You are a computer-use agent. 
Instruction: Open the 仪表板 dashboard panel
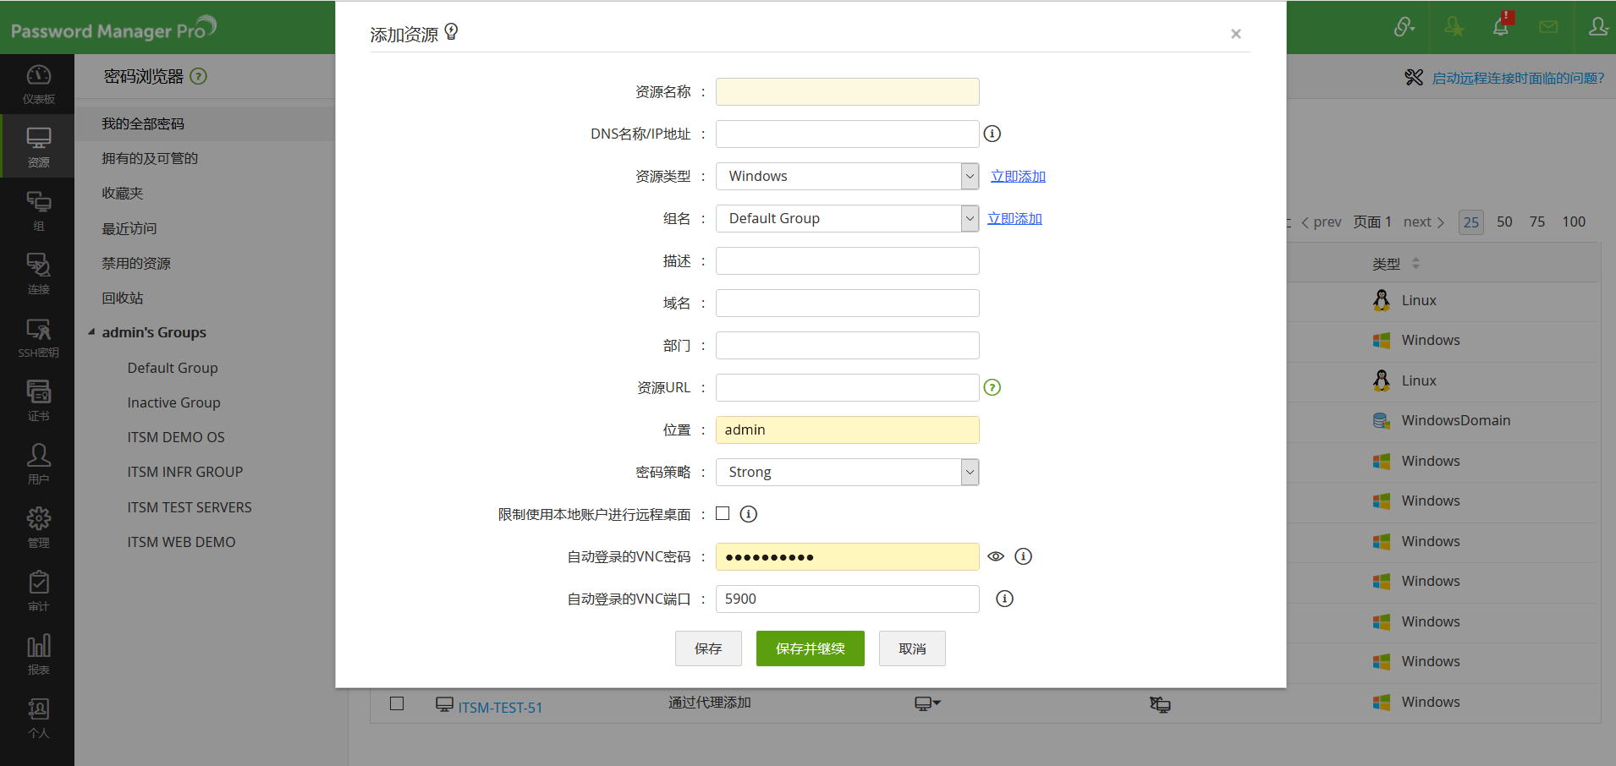click(x=38, y=84)
